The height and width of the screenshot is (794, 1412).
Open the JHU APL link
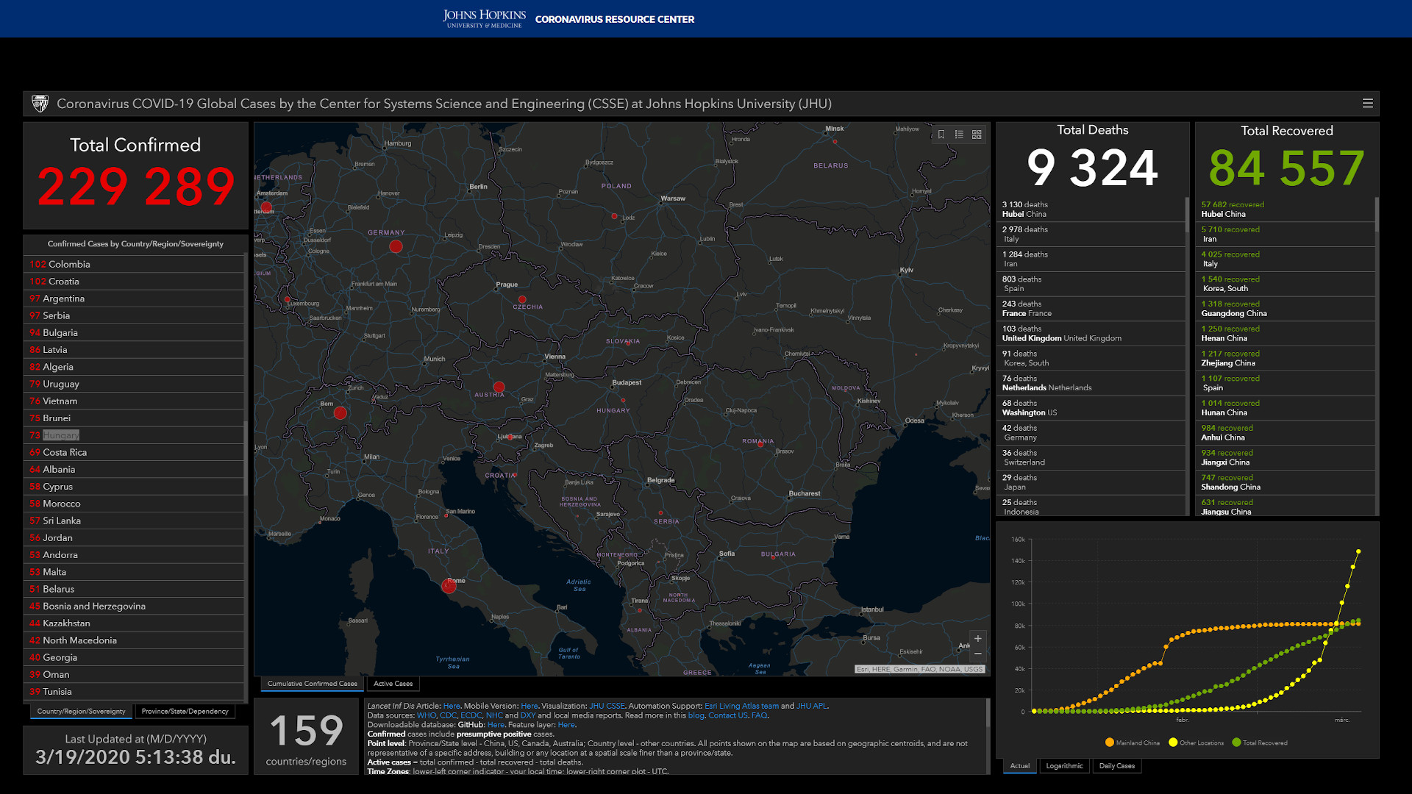(x=812, y=706)
